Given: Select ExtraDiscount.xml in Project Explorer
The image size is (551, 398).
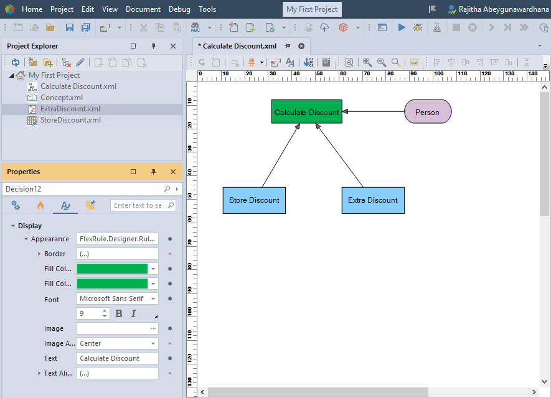Looking at the screenshot, I should pyautogui.click(x=70, y=109).
